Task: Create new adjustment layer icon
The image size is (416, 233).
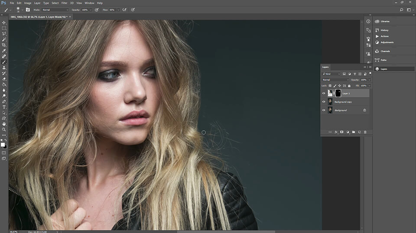Action: (x=348, y=132)
